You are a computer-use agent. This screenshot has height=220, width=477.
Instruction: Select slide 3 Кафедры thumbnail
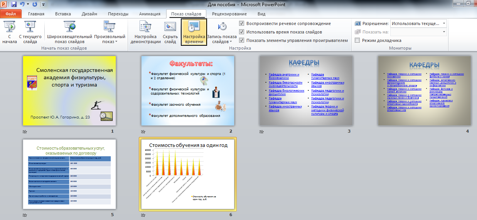click(306, 91)
